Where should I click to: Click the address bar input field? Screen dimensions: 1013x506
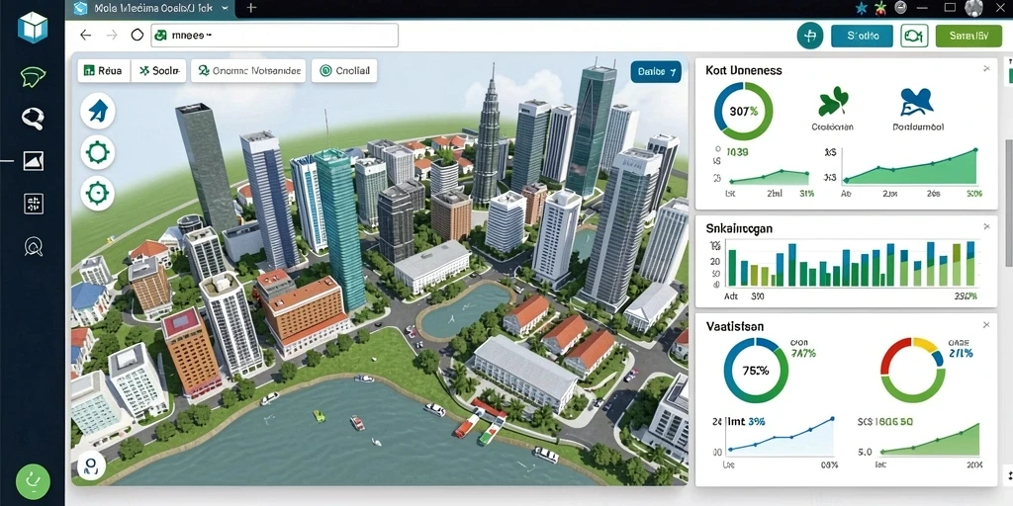tap(275, 36)
